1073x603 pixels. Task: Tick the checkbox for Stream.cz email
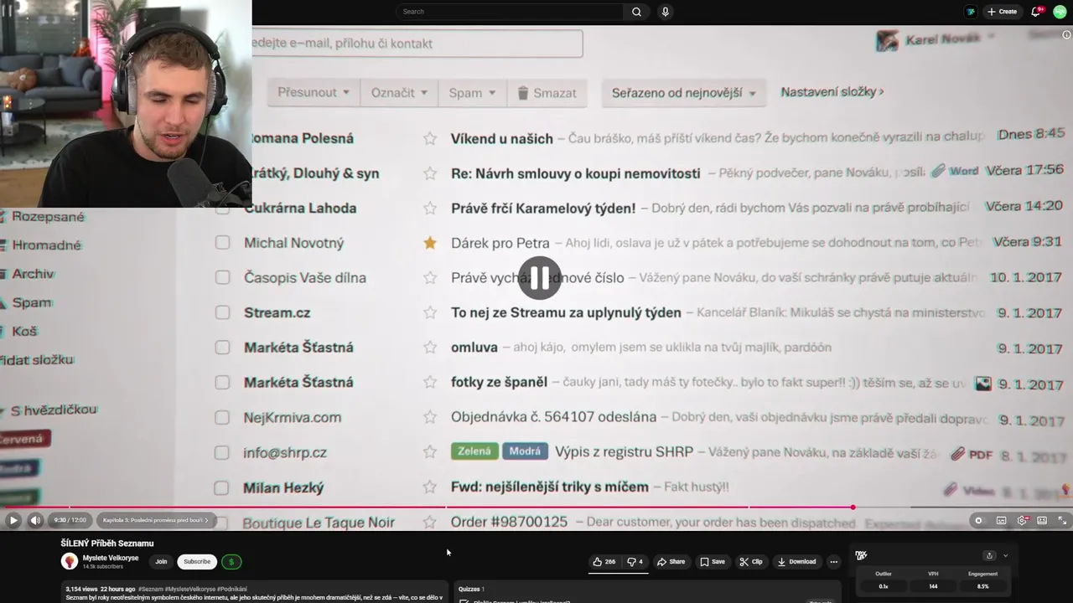tap(222, 312)
